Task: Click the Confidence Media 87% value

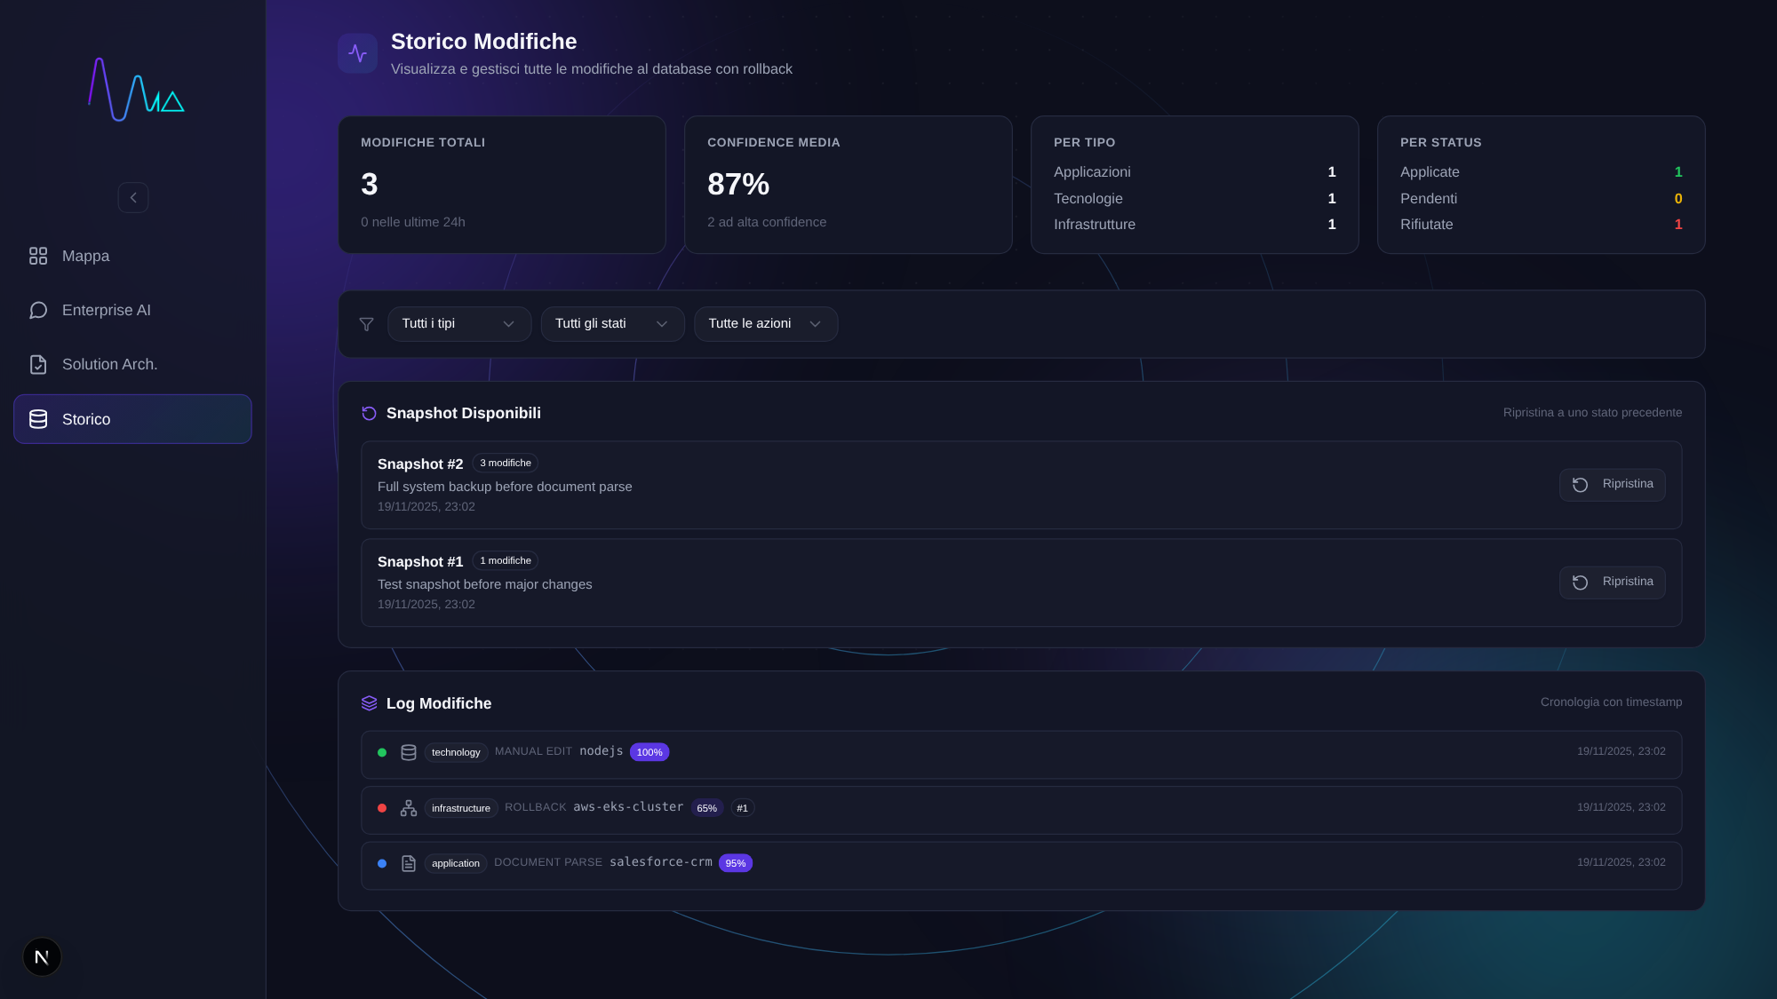Action: (x=738, y=185)
